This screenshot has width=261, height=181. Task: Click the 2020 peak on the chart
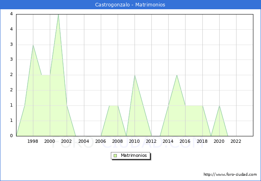coord(219,105)
